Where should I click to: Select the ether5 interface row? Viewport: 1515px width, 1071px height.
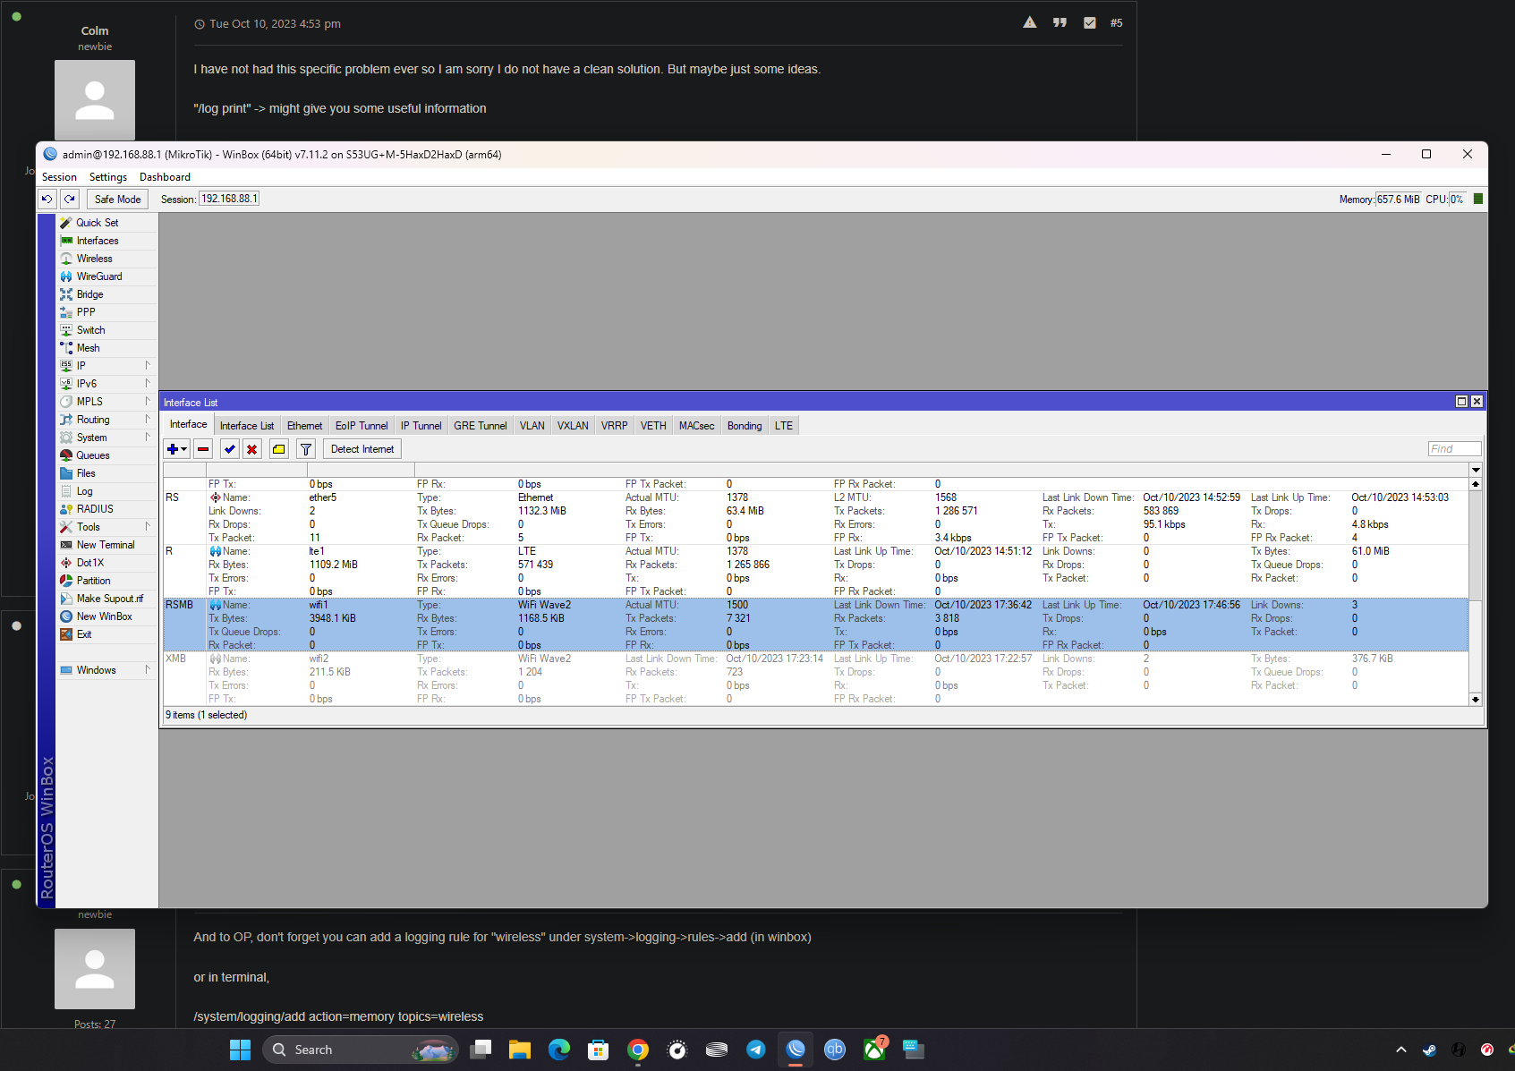[815, 517]
